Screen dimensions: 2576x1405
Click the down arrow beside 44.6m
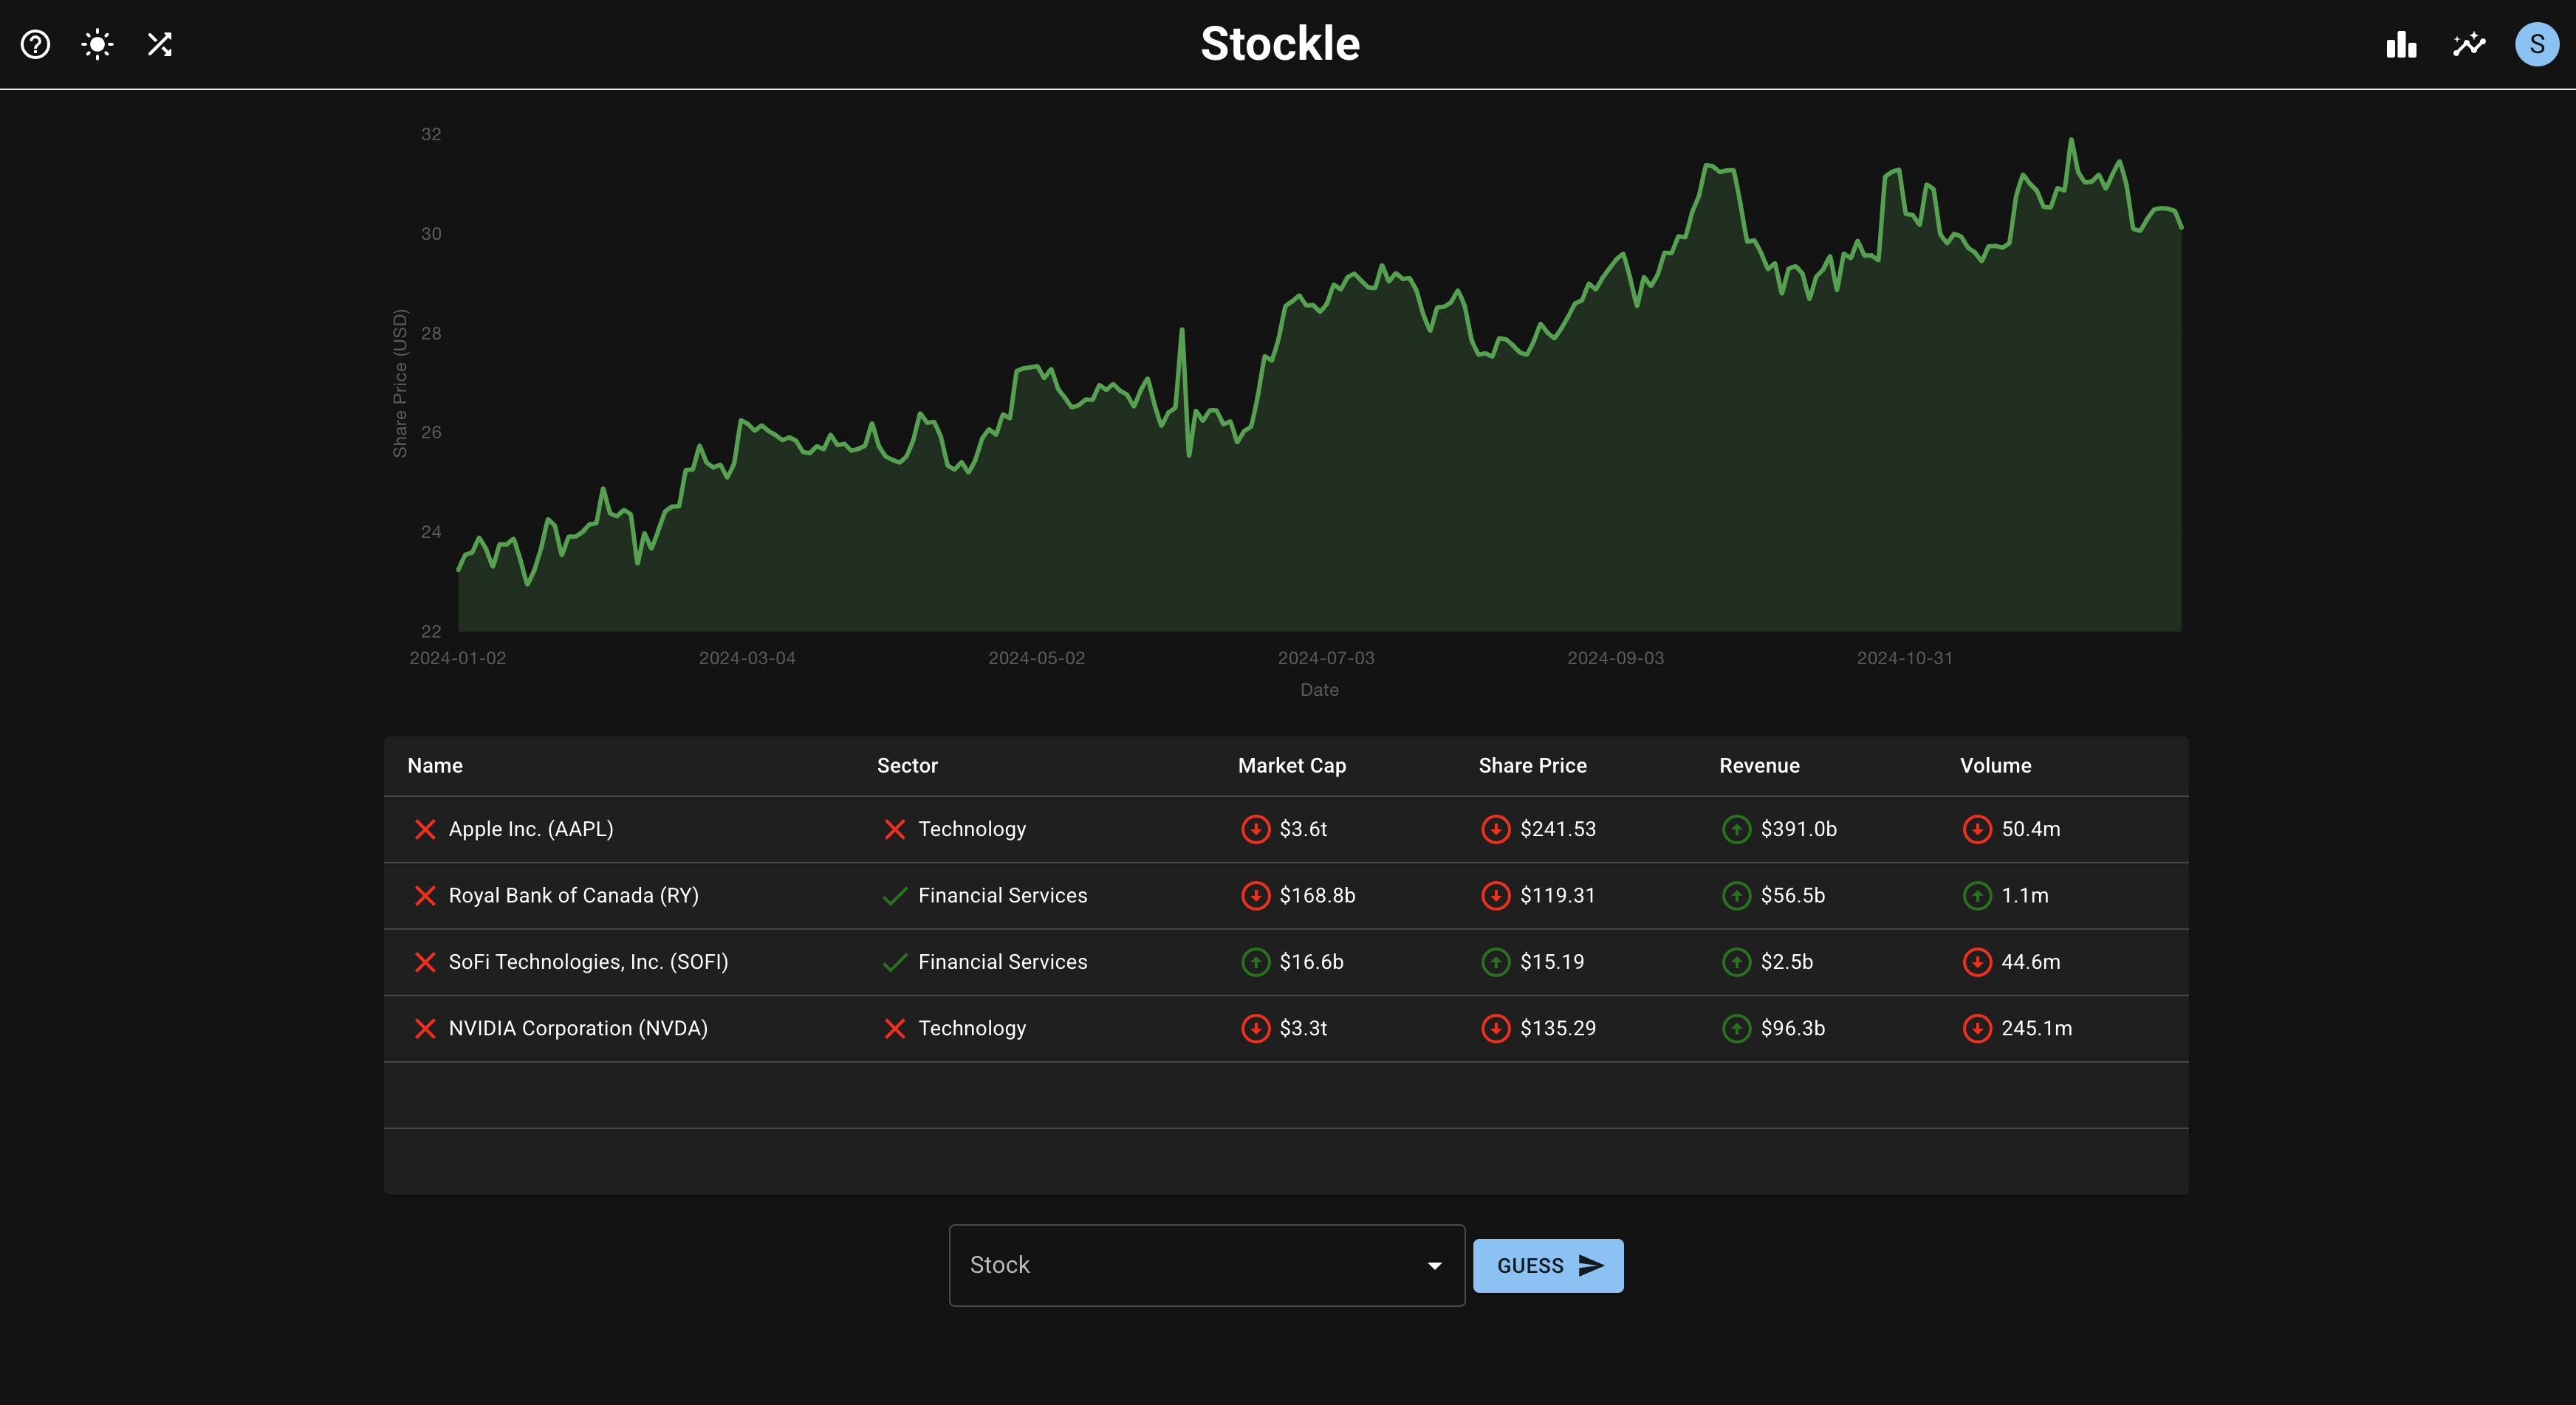1977,962
